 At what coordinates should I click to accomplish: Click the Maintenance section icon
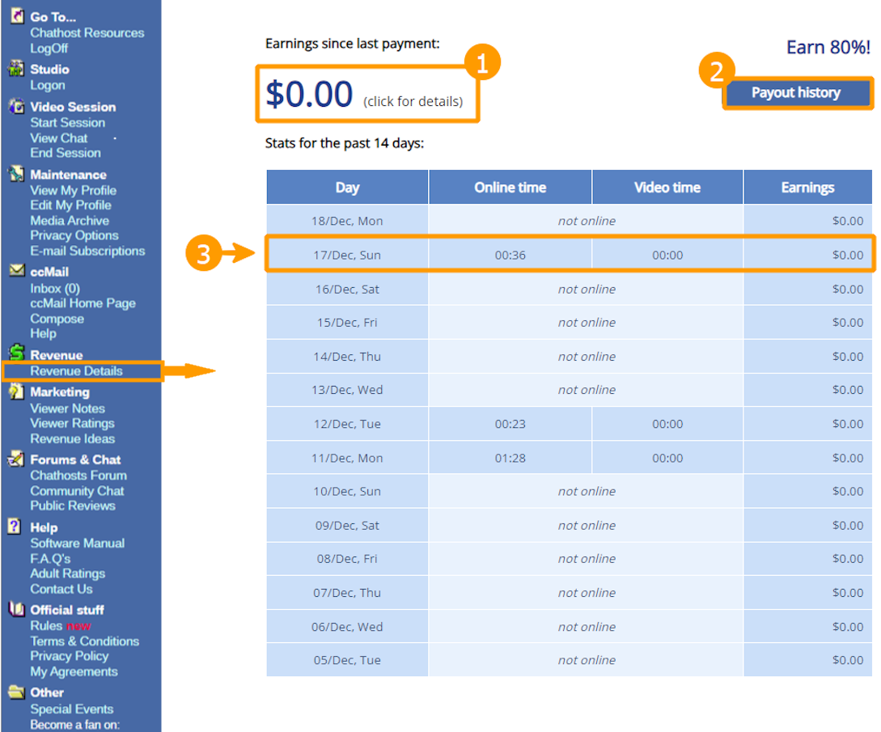point(16,173)
